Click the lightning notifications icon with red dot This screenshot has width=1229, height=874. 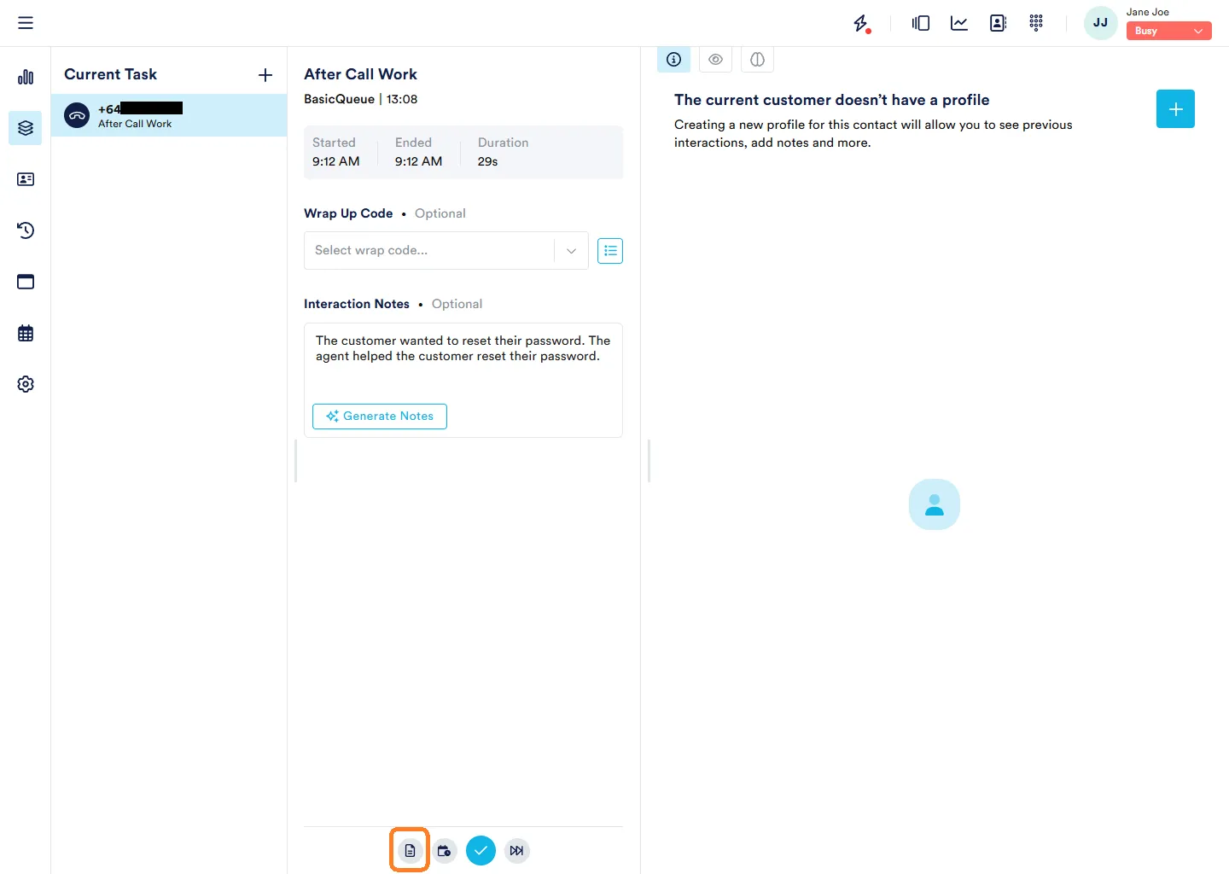click(x=861, y=23)
